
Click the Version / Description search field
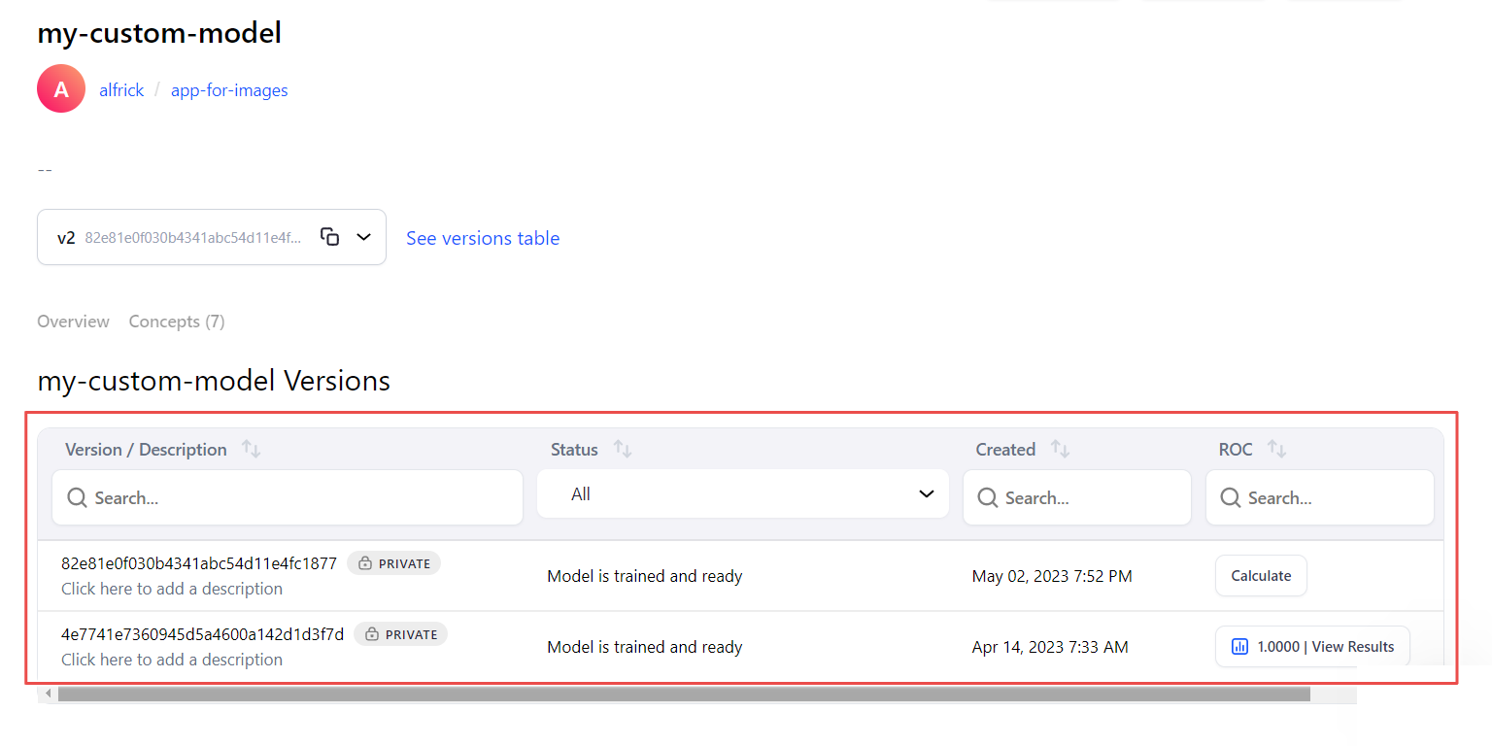pos(288,498)
